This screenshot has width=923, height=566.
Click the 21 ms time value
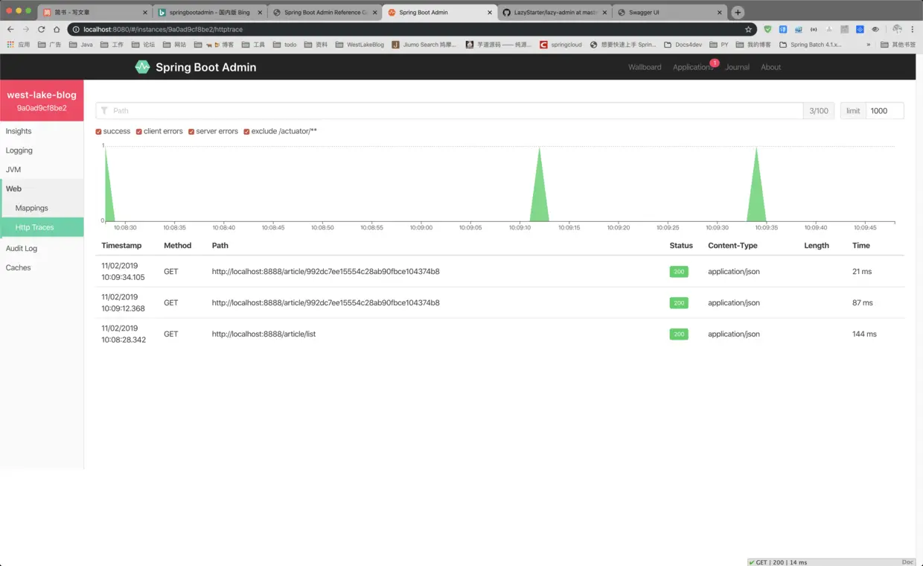(x=862, y=272)
